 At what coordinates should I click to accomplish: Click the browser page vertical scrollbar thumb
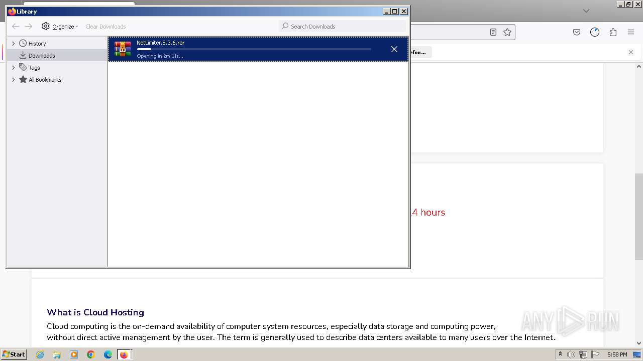[x=639, y=217]
